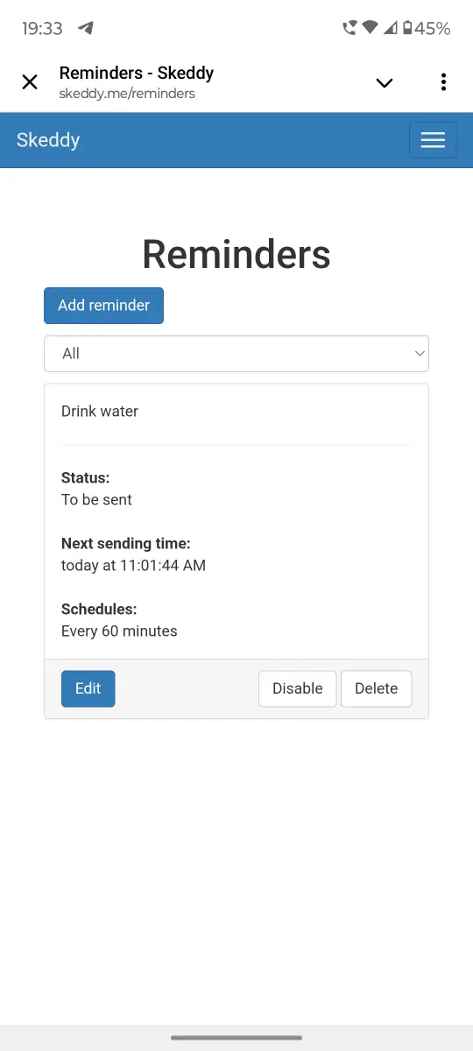Click the Skeddy brand link
Image resolution: width=473 pixels, height=1051 pixels.
pos(48,140)
